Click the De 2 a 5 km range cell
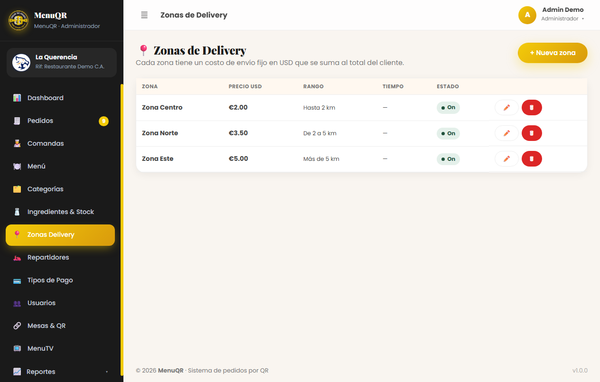The height and width of the screenshot is (382, 600). (320, 133)
